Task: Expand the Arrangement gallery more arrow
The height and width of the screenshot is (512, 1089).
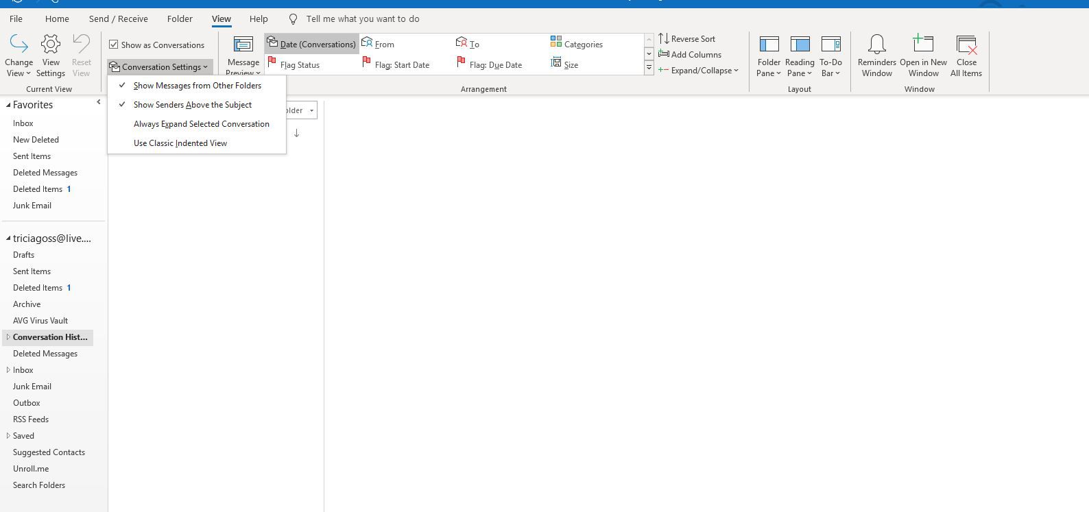Action: click(x=649, y=68)
